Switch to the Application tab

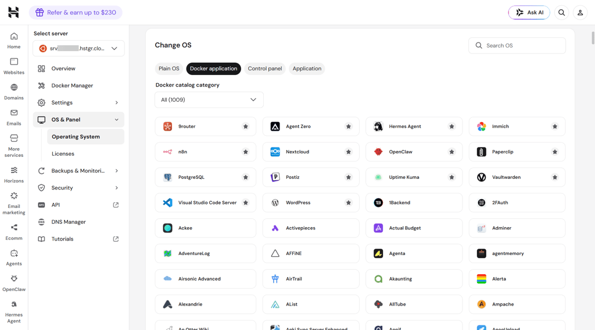pyautogui.click(x=307, y=69)
